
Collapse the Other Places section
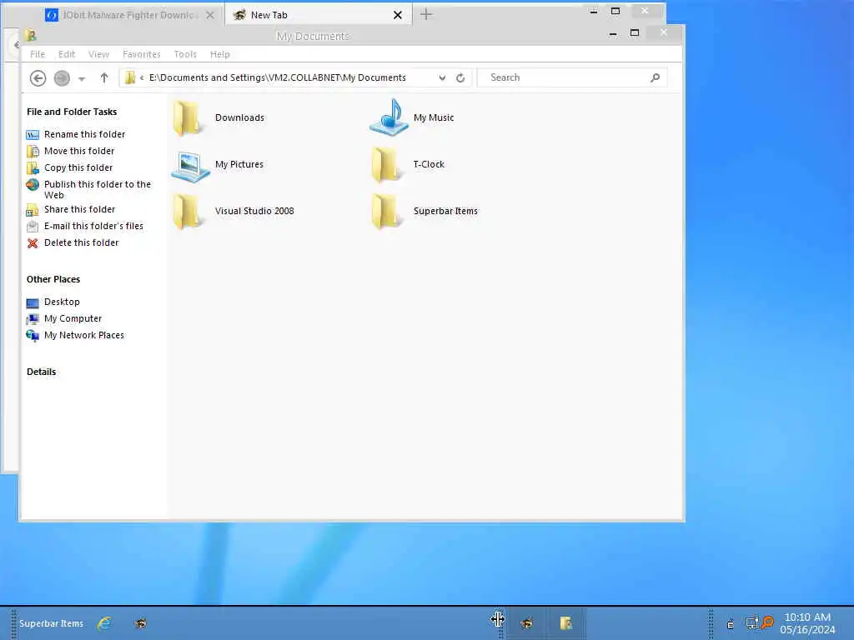pos(53,279)
